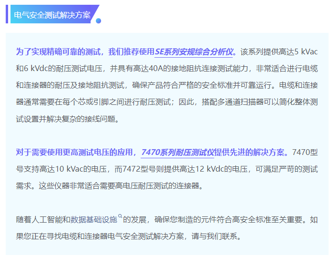The height and width of the screenshot is (256, 329).
Task: Click the 电气安全测试解决方案 header title
Action: (x=52, y=15)
